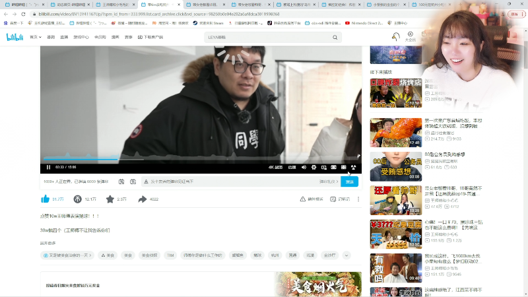528x297 pixels.
Task: Open danmaku etiquette link
Action: (x=329, y=181)
